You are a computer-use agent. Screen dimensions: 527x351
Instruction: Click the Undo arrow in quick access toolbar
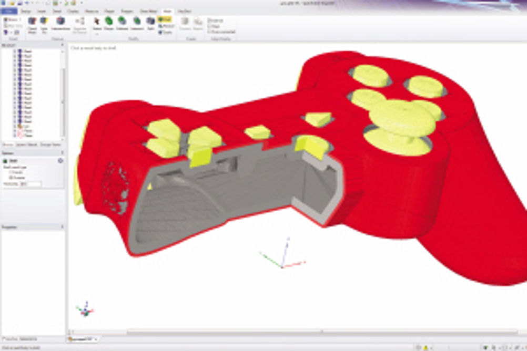point(27,3)
